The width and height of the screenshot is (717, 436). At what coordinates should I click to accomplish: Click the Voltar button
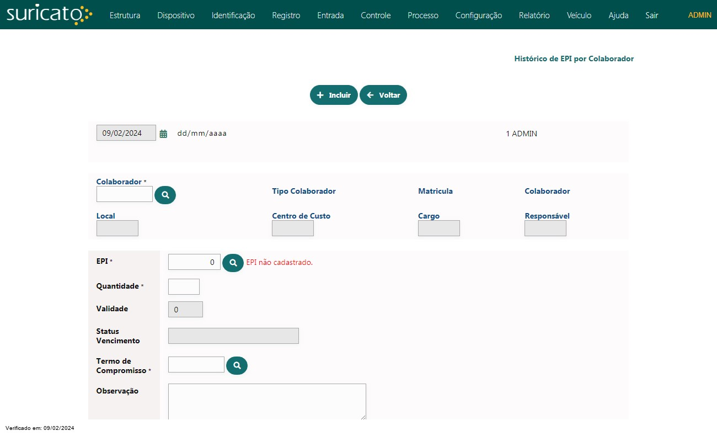tap(383, 95)
